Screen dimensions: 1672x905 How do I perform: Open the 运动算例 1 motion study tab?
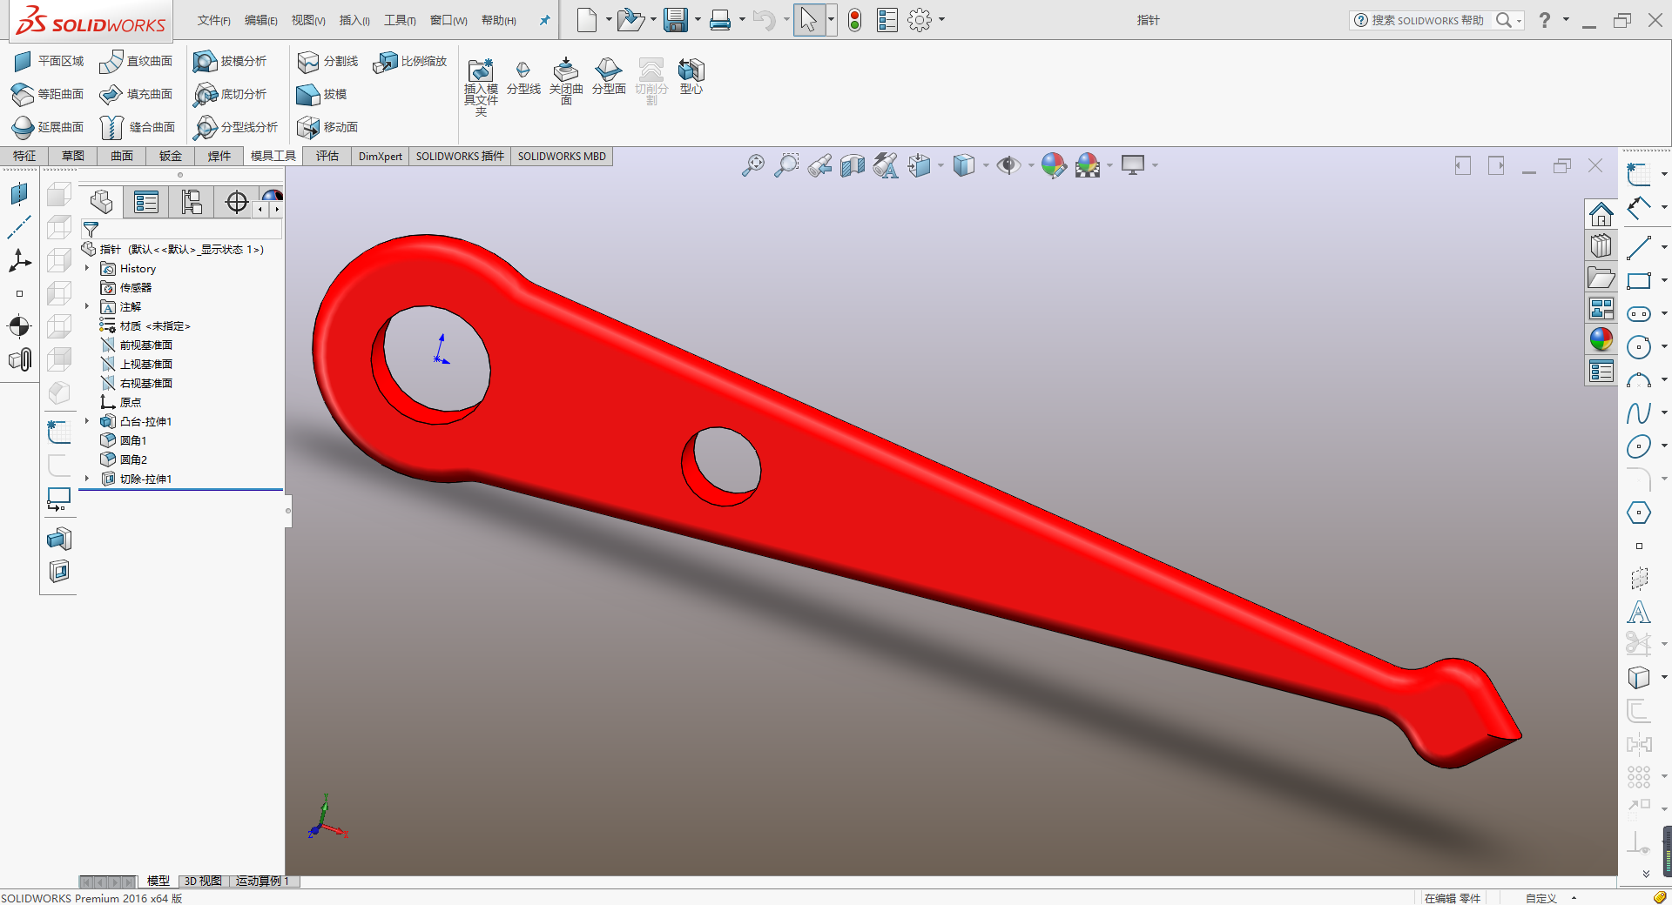(263, 881)
